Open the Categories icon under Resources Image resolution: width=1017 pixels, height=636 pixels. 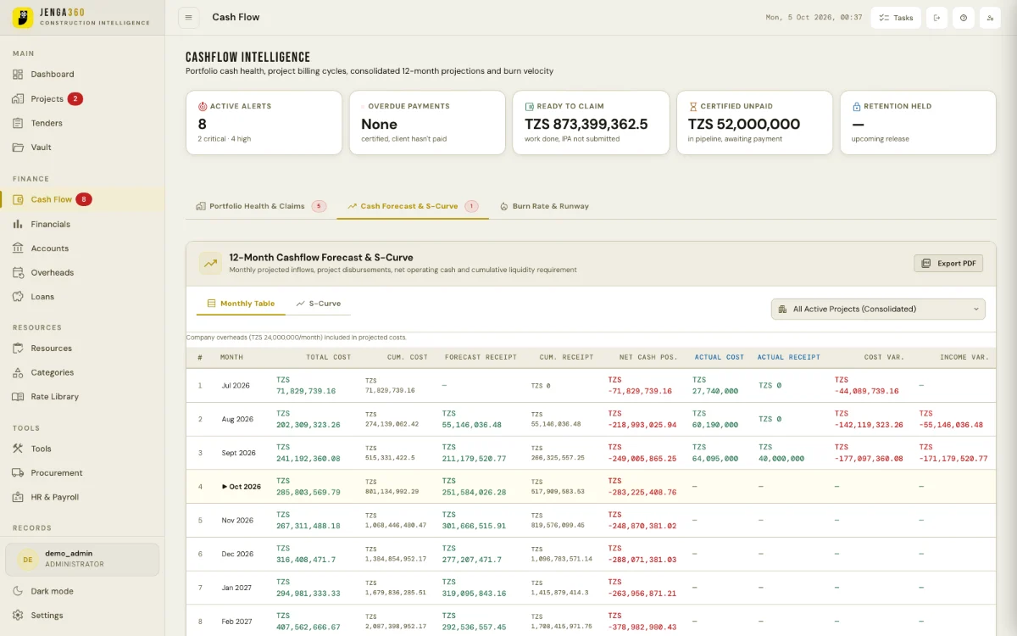[19, 372]
